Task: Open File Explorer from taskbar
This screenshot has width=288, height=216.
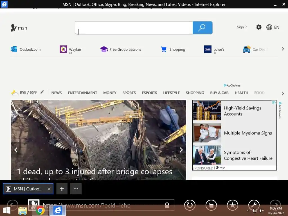Action: pyautogui.click(x=23, y=210)
